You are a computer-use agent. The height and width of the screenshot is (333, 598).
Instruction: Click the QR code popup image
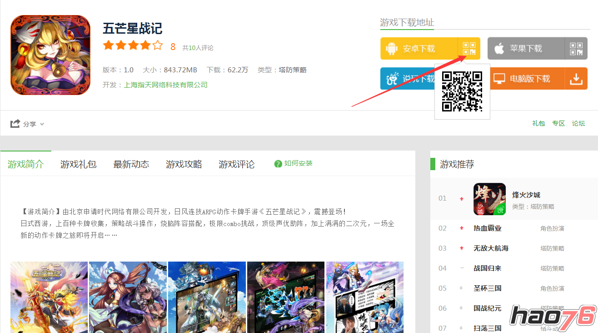pos(462,91)
